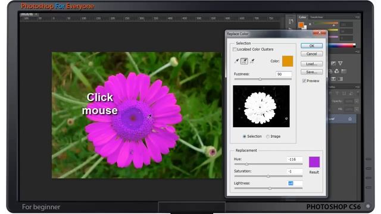381x214 pixels.
Task: Open the Fill dropdown in Layers panel
Action: point(357,109)
